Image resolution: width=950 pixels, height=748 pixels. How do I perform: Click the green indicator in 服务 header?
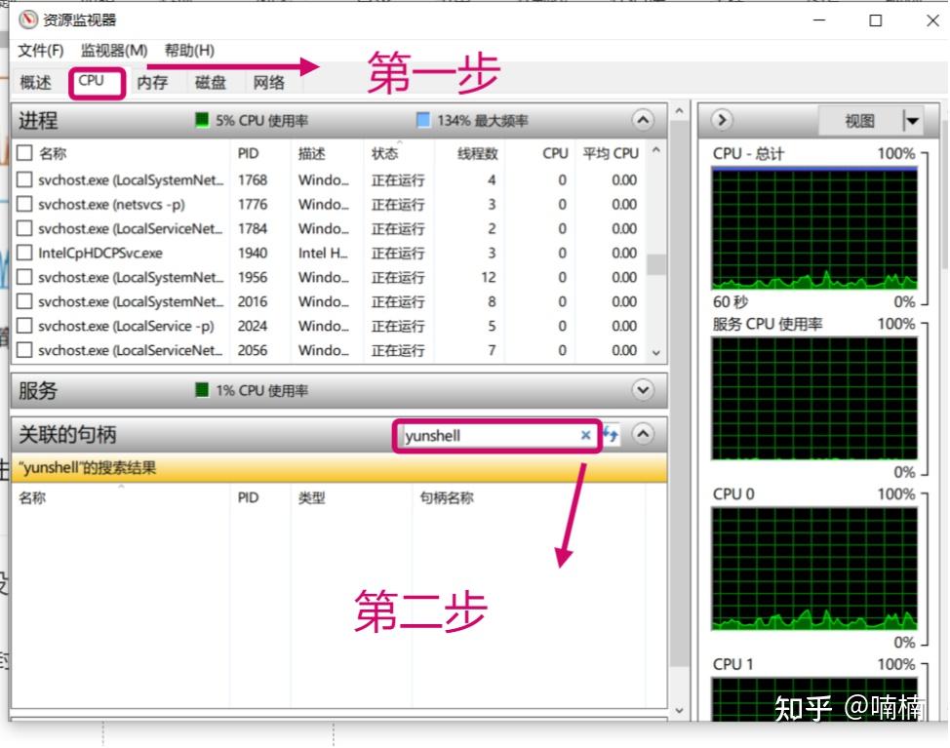(x=202, y=389)
